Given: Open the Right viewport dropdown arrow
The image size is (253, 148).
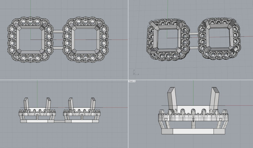Looking at the screenshot, I should (x=135, y=81).
